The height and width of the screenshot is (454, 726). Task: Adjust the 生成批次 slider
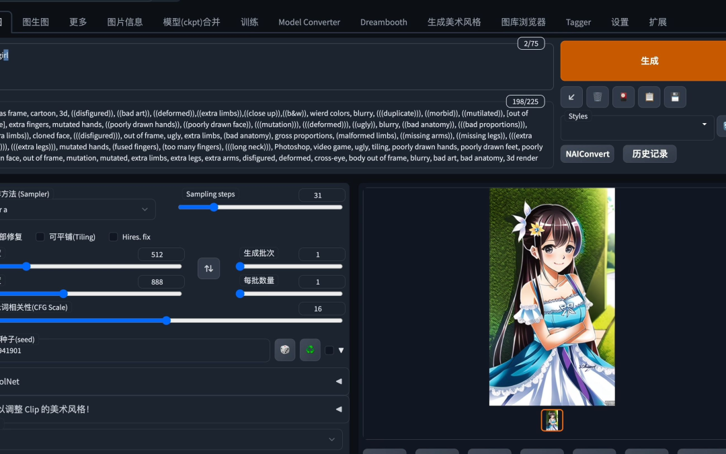(x=289, y=266)
